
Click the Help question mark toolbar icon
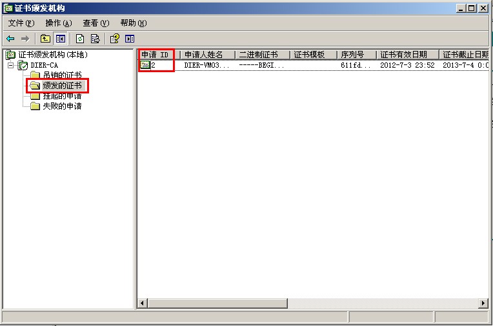[115, 39]
